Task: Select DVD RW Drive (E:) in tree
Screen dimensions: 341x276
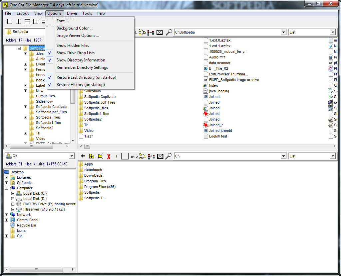Action: click(49, 204)
